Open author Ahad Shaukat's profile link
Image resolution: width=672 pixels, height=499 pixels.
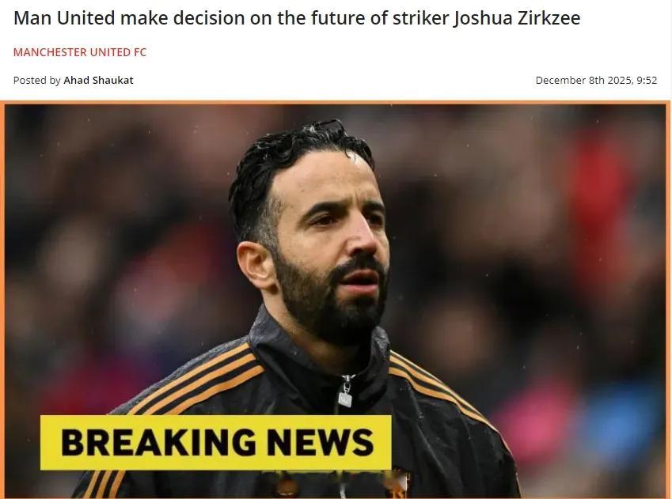pos(99,80)
